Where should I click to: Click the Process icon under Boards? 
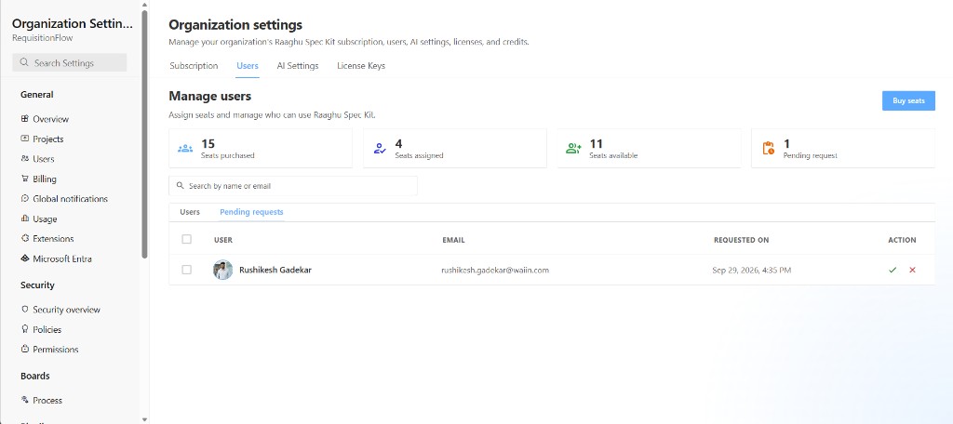point(25,400)
